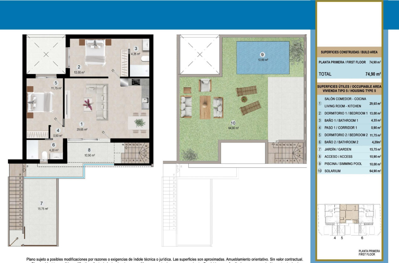Image resolution: width=399 pixels, height=263 pixels.
Task: Click '4,20 m²' value in the legend
Action: click(x=376, y=142)
